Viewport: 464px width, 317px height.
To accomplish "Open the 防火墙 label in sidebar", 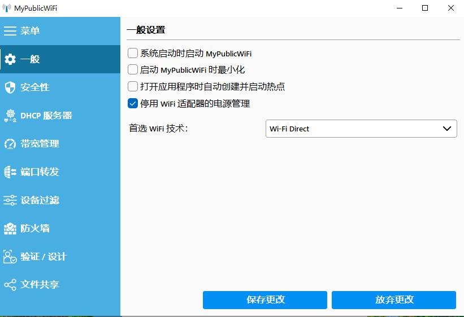I will [35, 228].
